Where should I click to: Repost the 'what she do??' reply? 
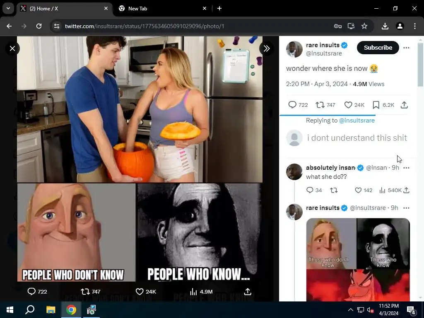(334, 190)
